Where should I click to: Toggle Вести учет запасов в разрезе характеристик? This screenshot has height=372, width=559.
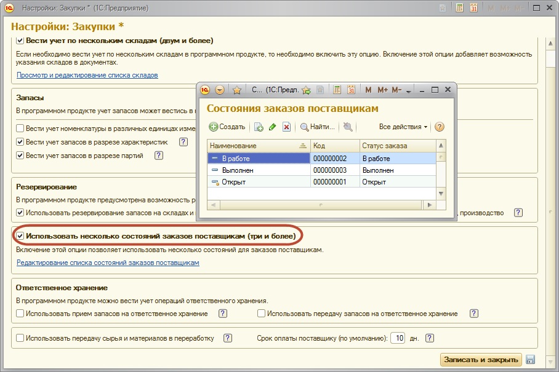pyautogui.click(x=20, y=142)
